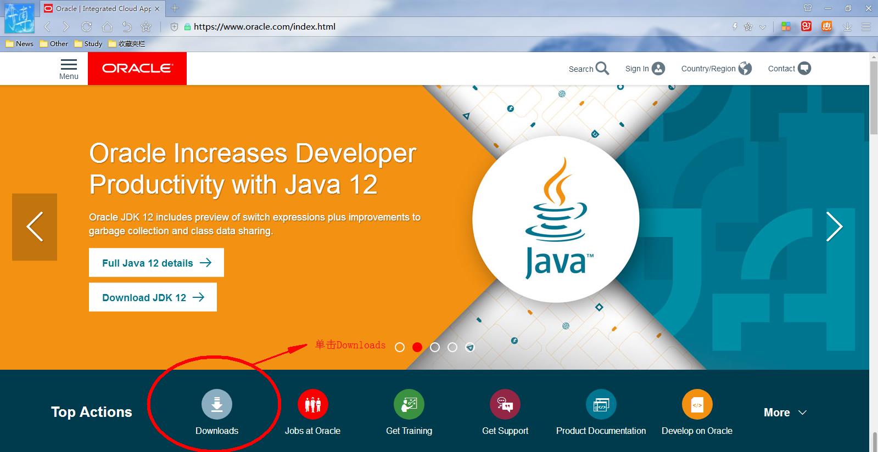Select the first carousel dot

(400, 347)
